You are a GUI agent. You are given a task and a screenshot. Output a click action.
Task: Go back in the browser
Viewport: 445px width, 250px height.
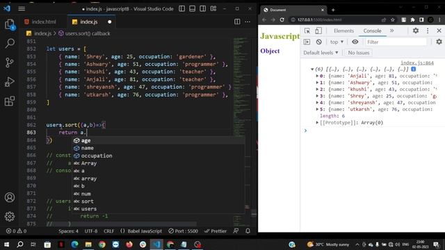264,19
